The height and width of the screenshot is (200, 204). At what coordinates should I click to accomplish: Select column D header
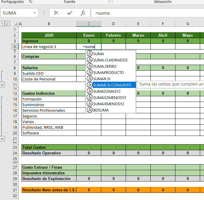tap(113, 24)
